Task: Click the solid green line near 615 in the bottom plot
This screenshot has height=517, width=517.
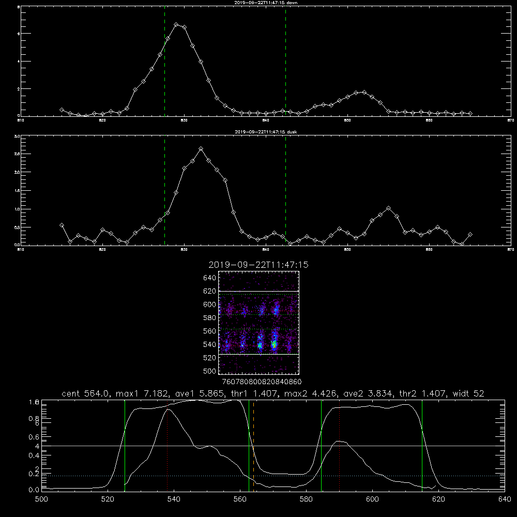Action: [422, 445]
